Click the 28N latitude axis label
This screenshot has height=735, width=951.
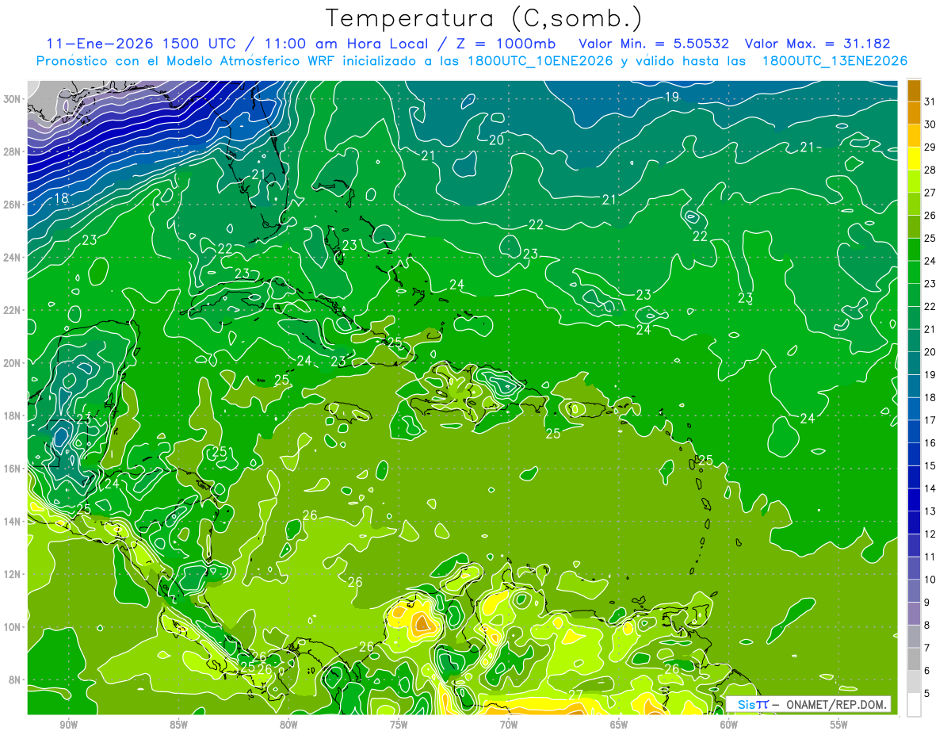[11, 151]
